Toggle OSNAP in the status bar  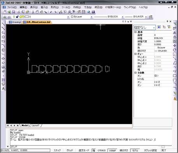[x=113, y=150]
